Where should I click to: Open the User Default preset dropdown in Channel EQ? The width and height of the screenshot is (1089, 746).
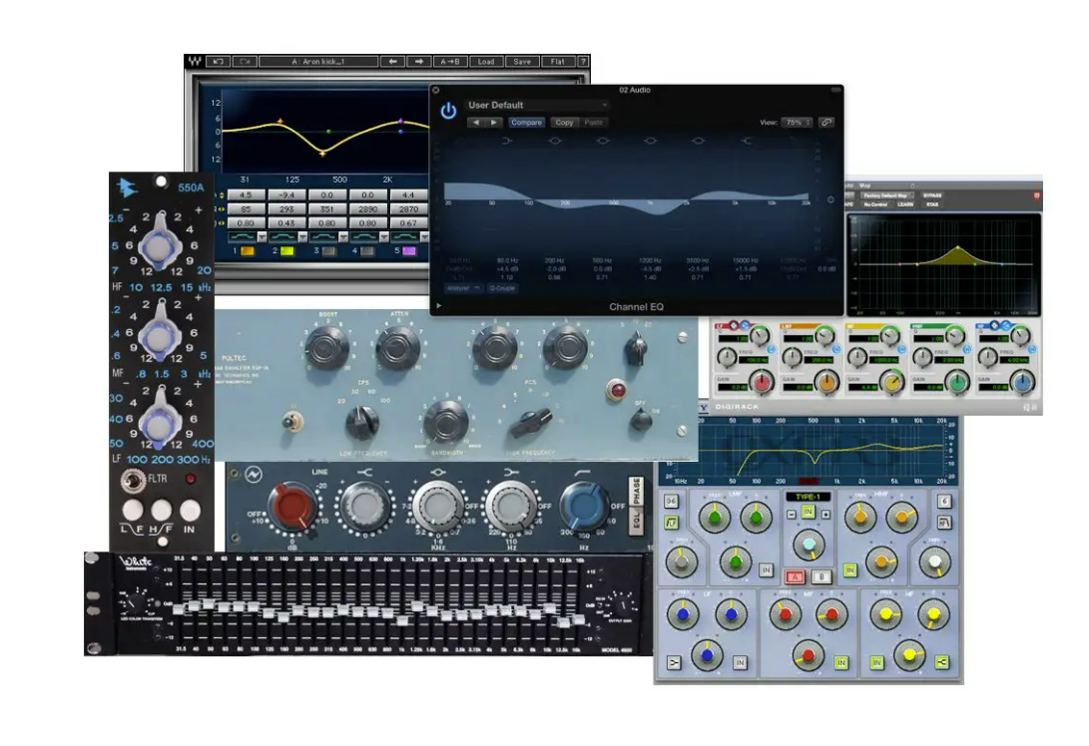tap(538, 105)
